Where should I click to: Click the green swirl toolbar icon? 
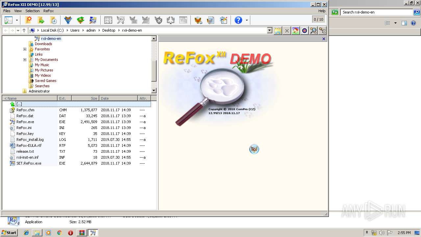click(x=81, y=20)
